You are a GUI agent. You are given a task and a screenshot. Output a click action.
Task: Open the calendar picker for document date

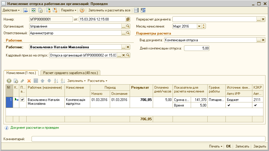coord(128,19)
